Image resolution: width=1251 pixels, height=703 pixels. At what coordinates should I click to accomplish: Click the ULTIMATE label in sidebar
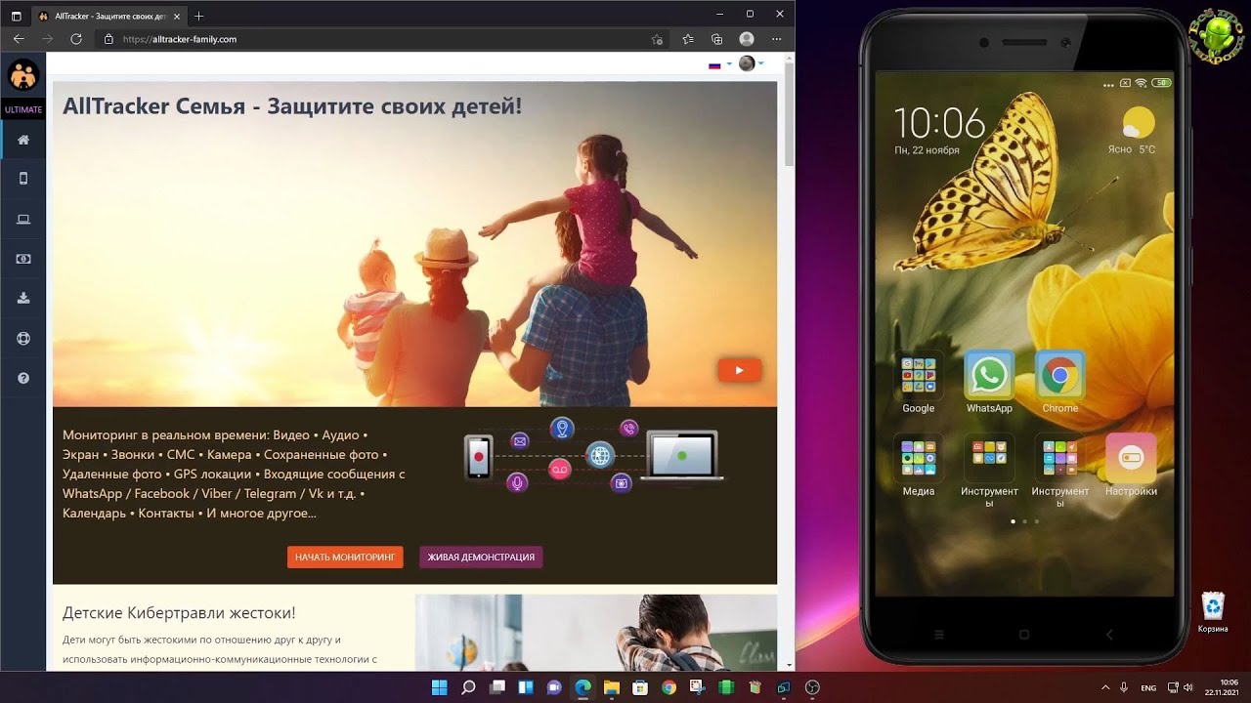coord(23,109)
